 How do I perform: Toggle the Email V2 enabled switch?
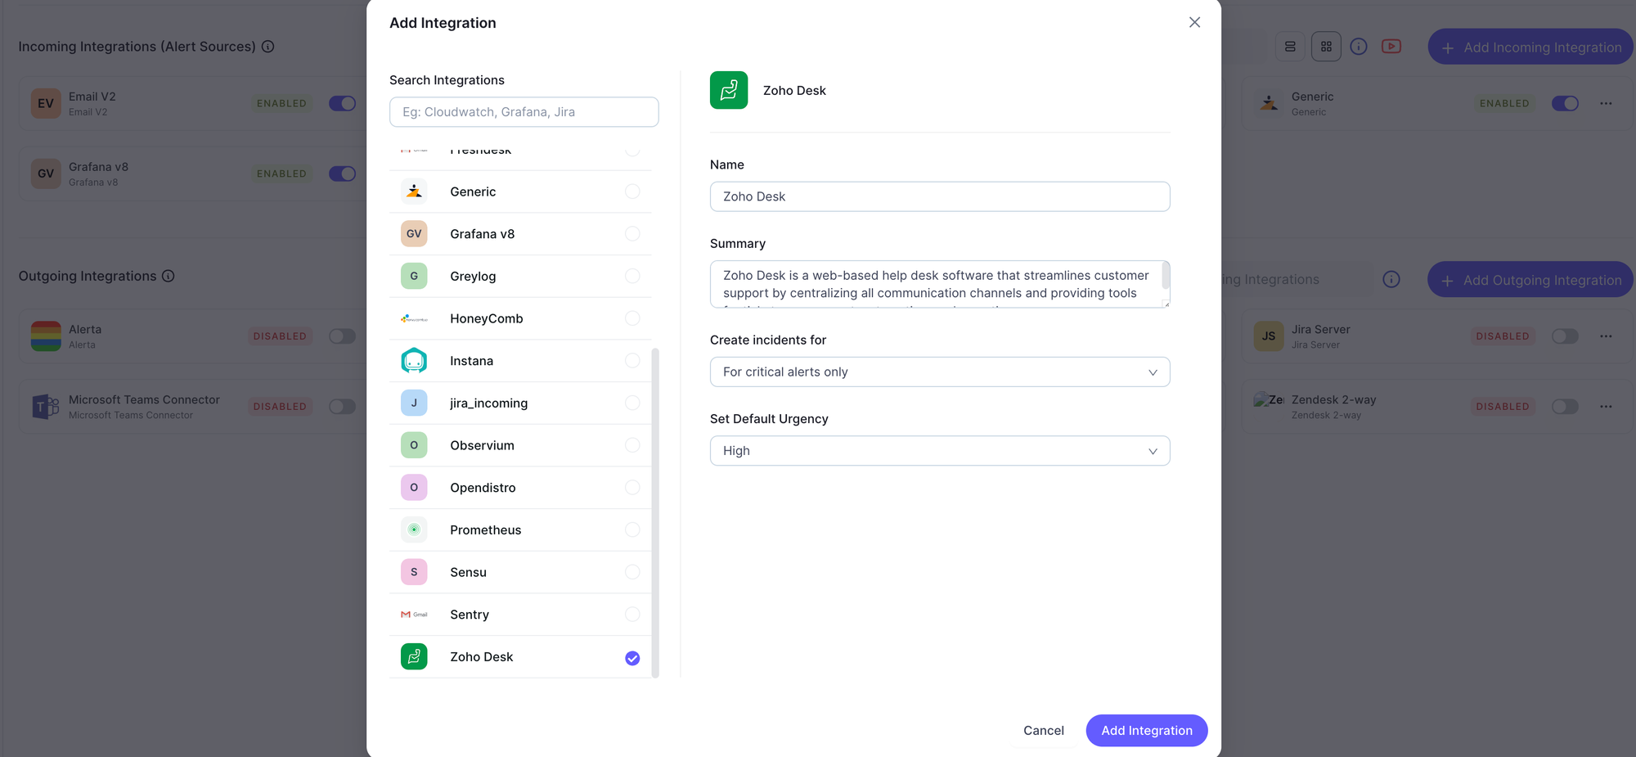click(342, 103)
